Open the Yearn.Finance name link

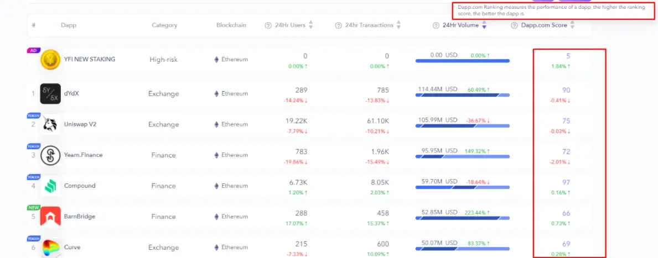83,155
